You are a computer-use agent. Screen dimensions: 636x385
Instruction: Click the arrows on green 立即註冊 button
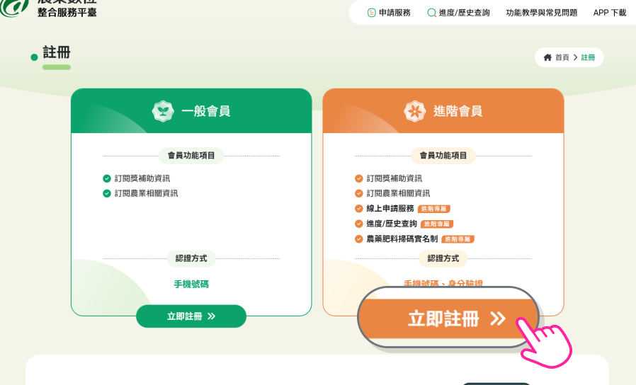(x=211, y=316)
